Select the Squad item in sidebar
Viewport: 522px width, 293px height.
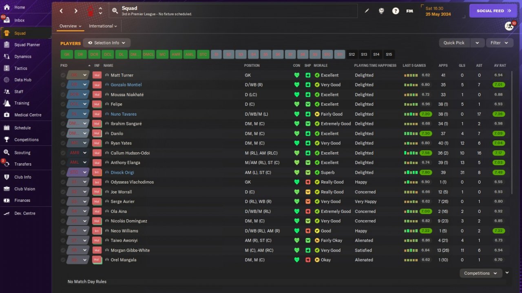coord(26,33)
